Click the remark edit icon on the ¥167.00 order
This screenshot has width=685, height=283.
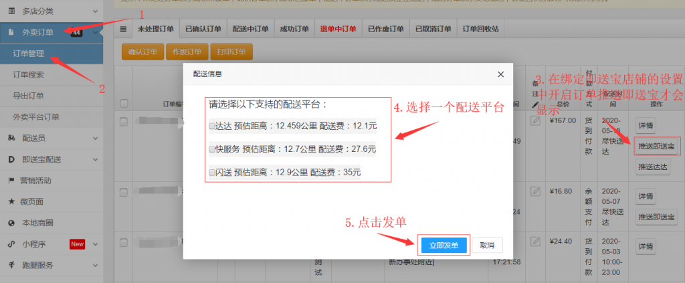point(535,121)
